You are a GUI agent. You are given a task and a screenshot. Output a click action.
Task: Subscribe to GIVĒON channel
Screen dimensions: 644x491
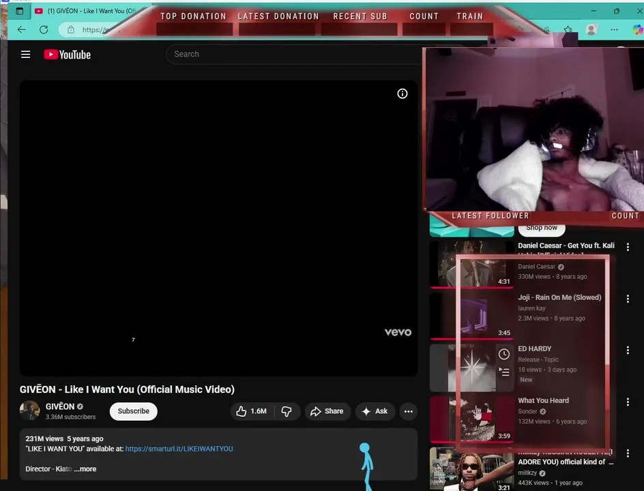click(x=134, y=411)
